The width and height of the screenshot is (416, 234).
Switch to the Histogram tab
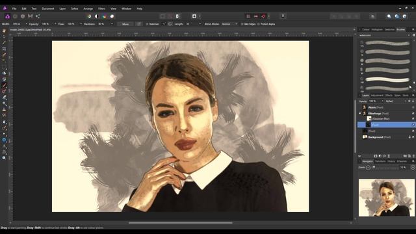click(x=377, y=29)
